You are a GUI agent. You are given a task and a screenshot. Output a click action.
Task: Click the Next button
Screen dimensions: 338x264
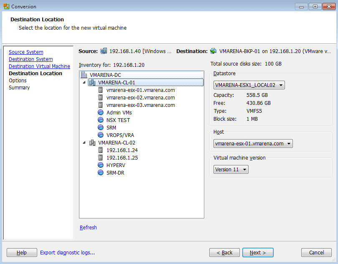[x=258, y=253]
